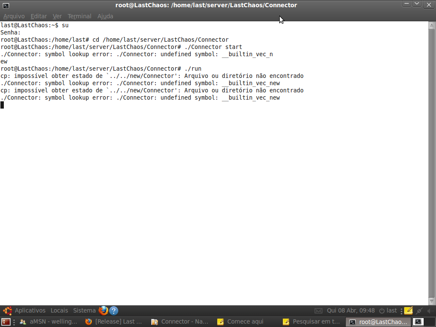
Task: Click the show desktop button
Action: [6, 322]
